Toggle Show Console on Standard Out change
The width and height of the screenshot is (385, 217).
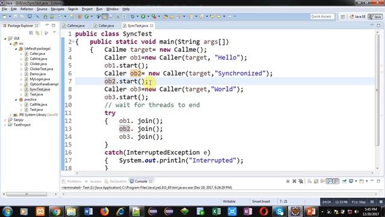pyautogui.click(x=329, y=181)
